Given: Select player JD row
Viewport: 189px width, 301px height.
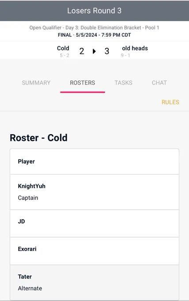Looking at the screenshot, I should 94,224.
